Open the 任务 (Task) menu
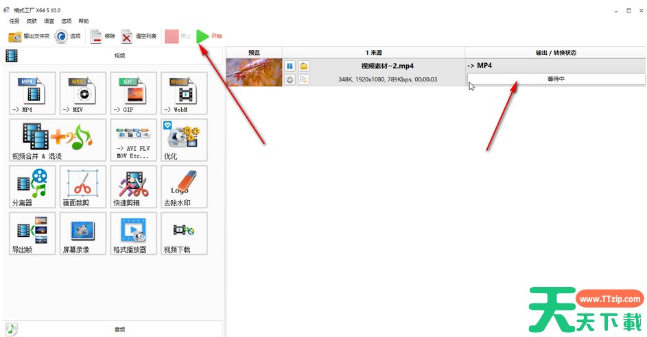The width and height of the screenshot is (647, 337). tap(14, 21)
